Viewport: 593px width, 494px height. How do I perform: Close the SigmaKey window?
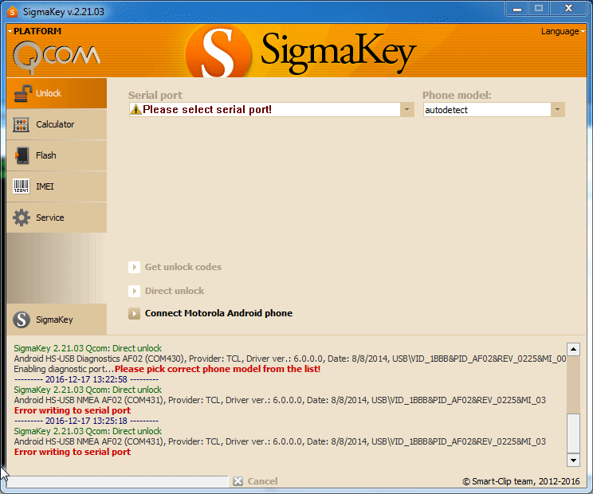click(568, 9)
